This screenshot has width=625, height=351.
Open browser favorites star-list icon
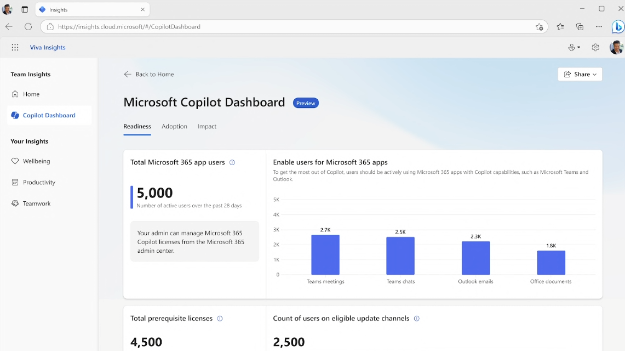point(560,27)
